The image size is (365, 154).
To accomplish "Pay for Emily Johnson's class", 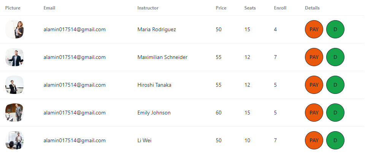I will click(x=314, y=113).
